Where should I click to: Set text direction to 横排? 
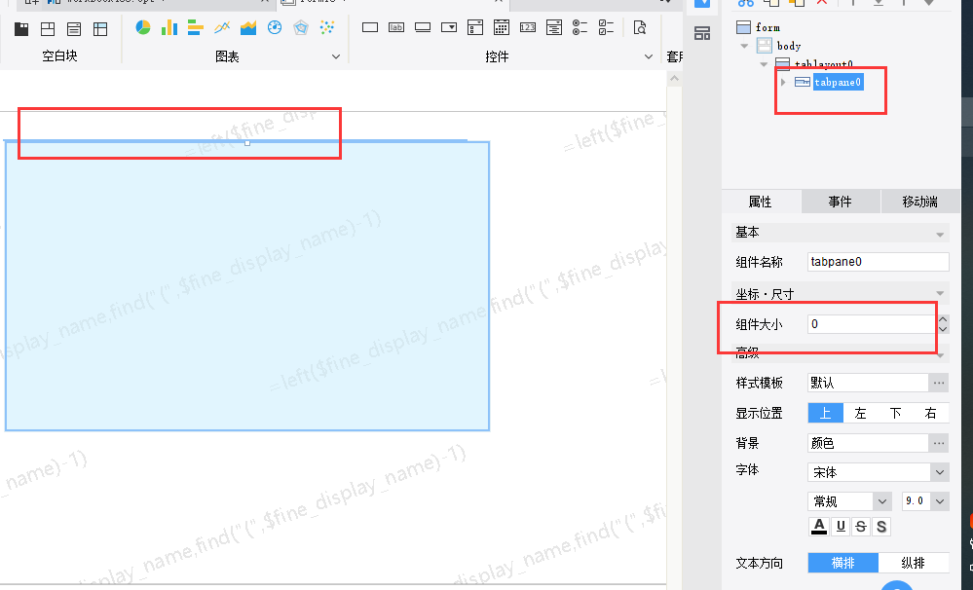point(842,563)
